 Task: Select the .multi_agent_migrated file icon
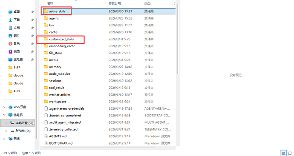(x=46, y=122)
